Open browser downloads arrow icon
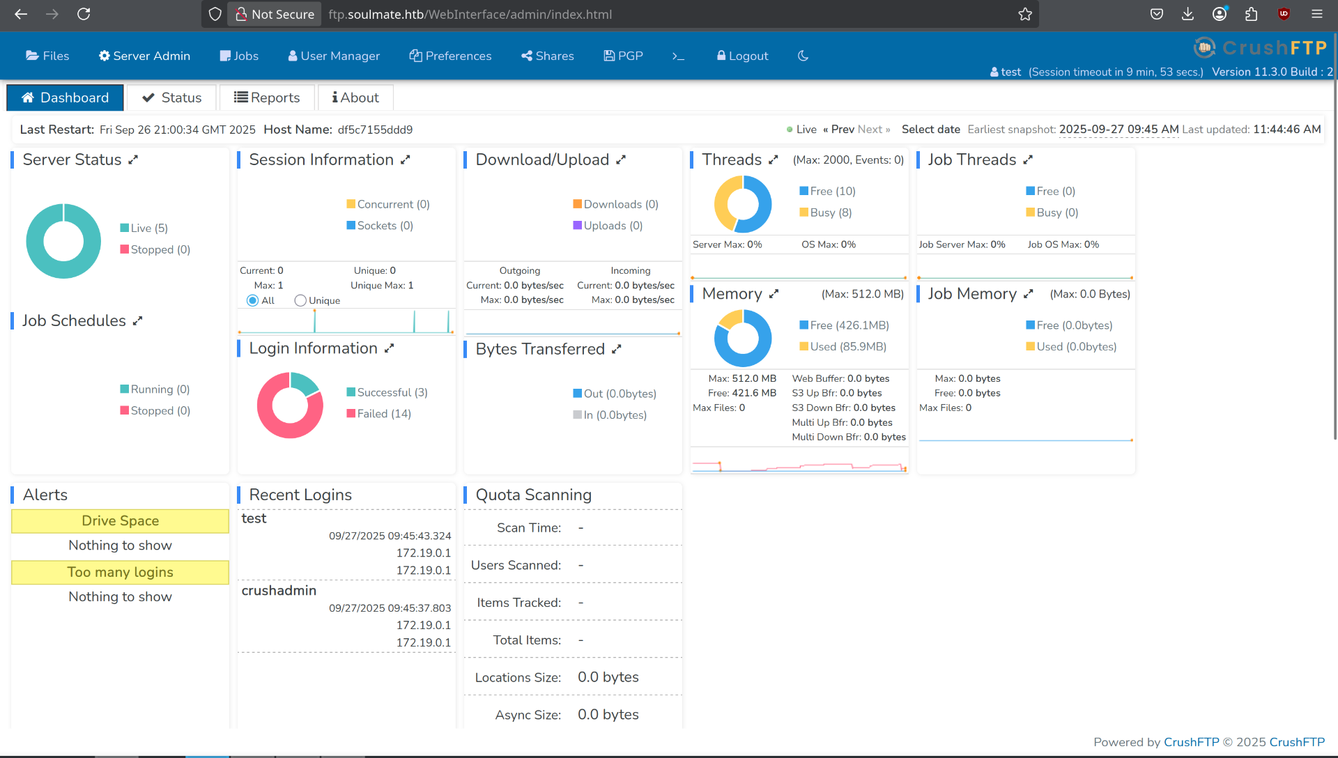The width and height of the screenshot is (1338, 758). coord(1187,14)
